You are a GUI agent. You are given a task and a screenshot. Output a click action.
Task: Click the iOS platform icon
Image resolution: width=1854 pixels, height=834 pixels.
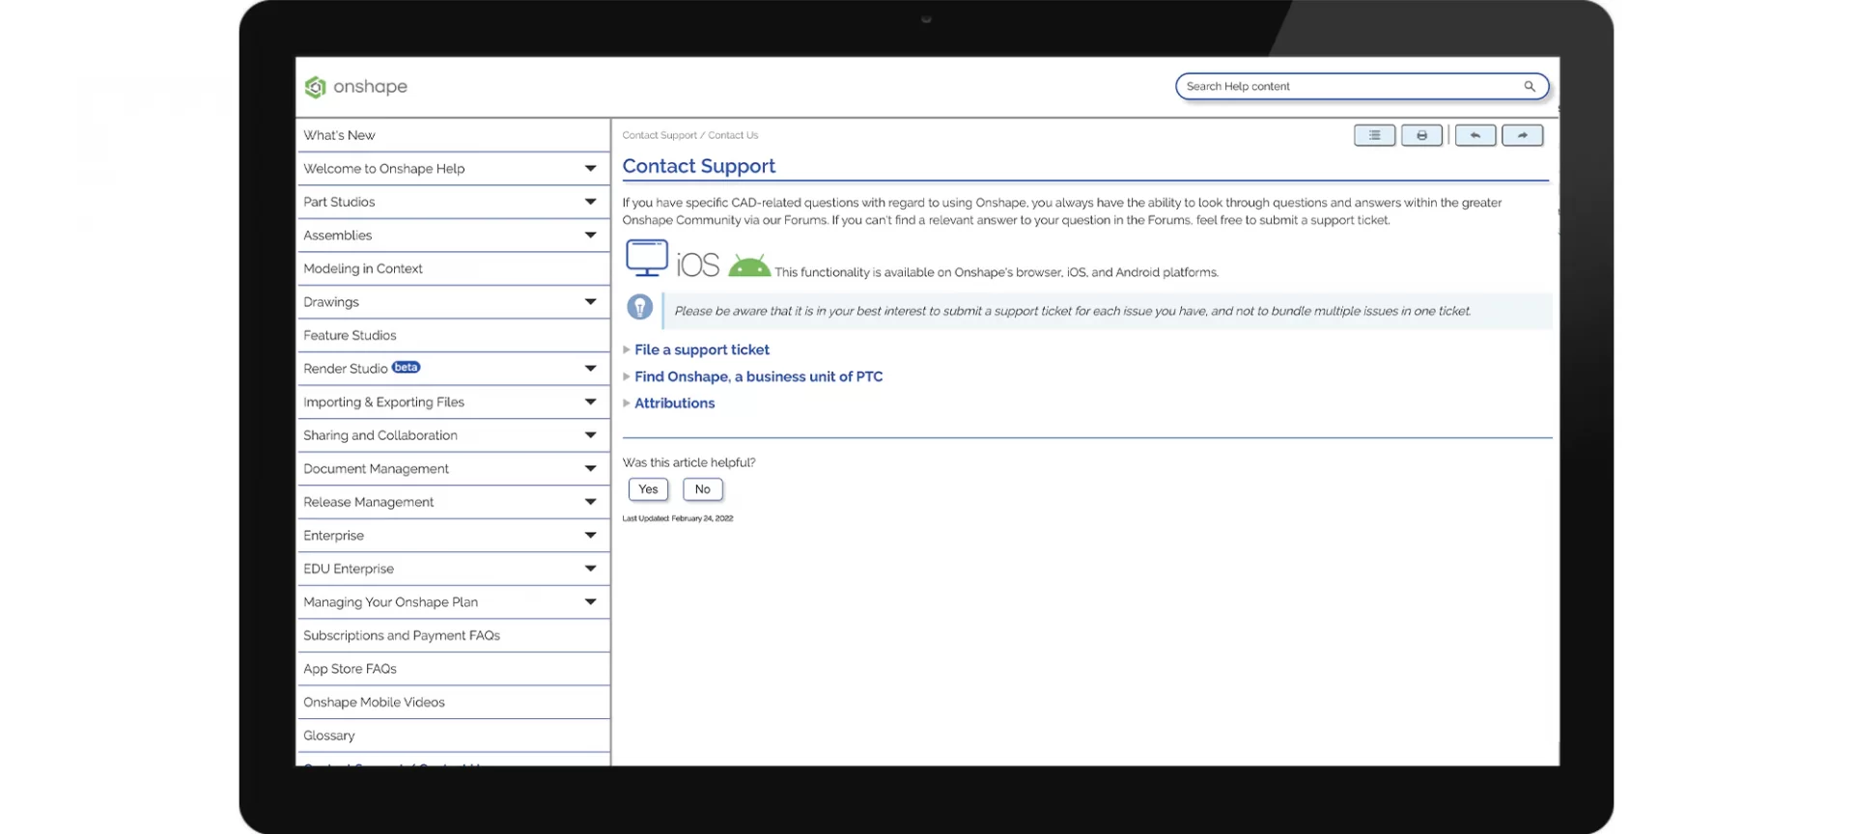[698, 264]
